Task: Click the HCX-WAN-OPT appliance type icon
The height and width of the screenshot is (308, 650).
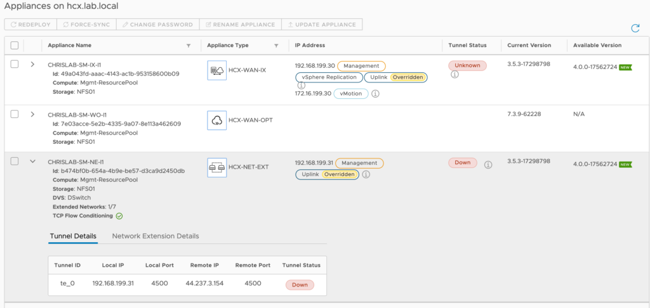Action: 217,120
